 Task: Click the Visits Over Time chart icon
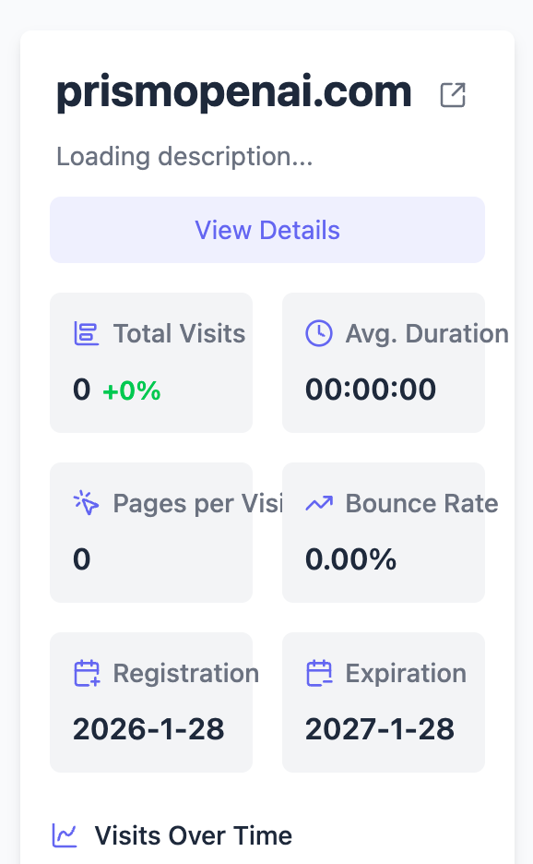tap(65, 835)
